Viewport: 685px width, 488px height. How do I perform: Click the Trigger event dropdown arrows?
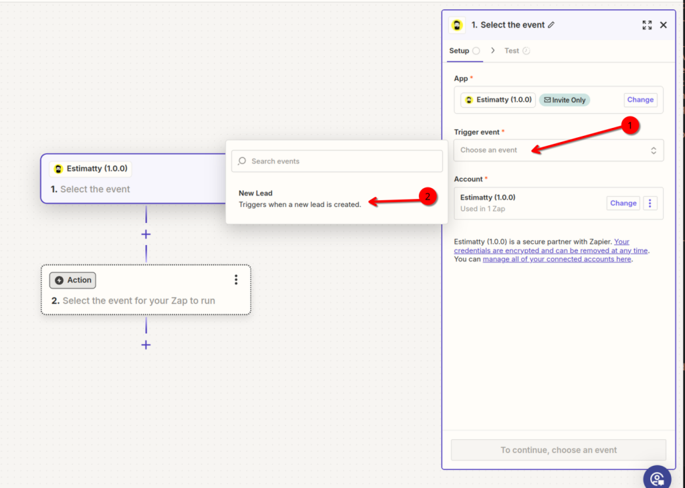(654, 151)
